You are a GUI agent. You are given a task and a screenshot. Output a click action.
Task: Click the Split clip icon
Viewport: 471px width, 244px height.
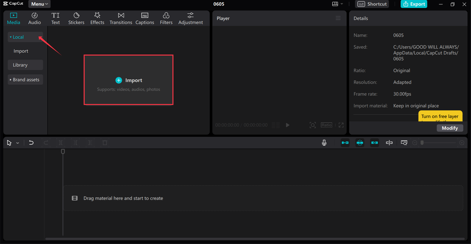pyautogui.click(x=61, y=143)
